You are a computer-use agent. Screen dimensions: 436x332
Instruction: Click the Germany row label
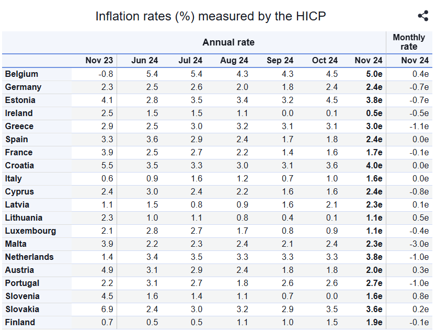pos(23,87)
